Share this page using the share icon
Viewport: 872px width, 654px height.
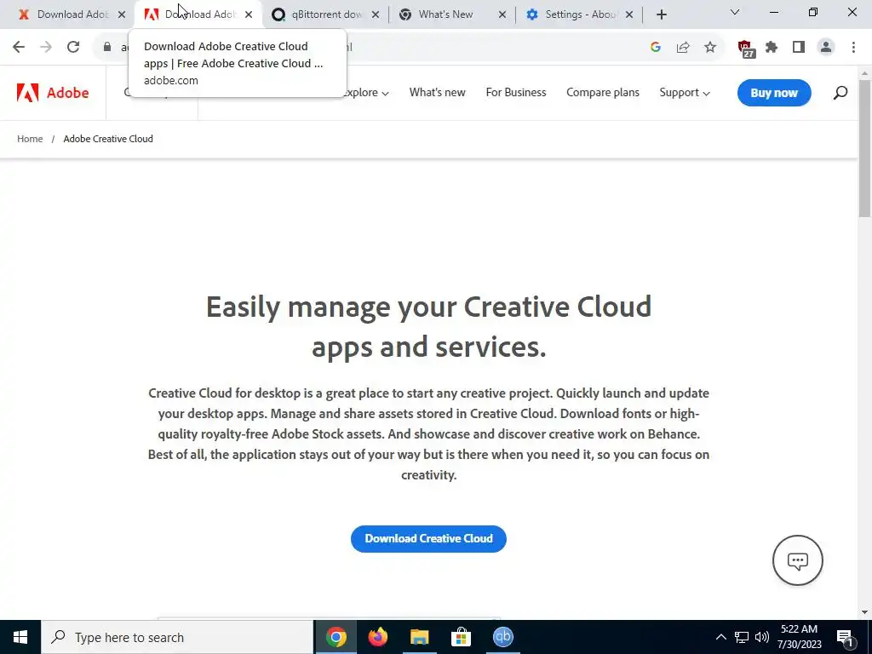[683, 47]
